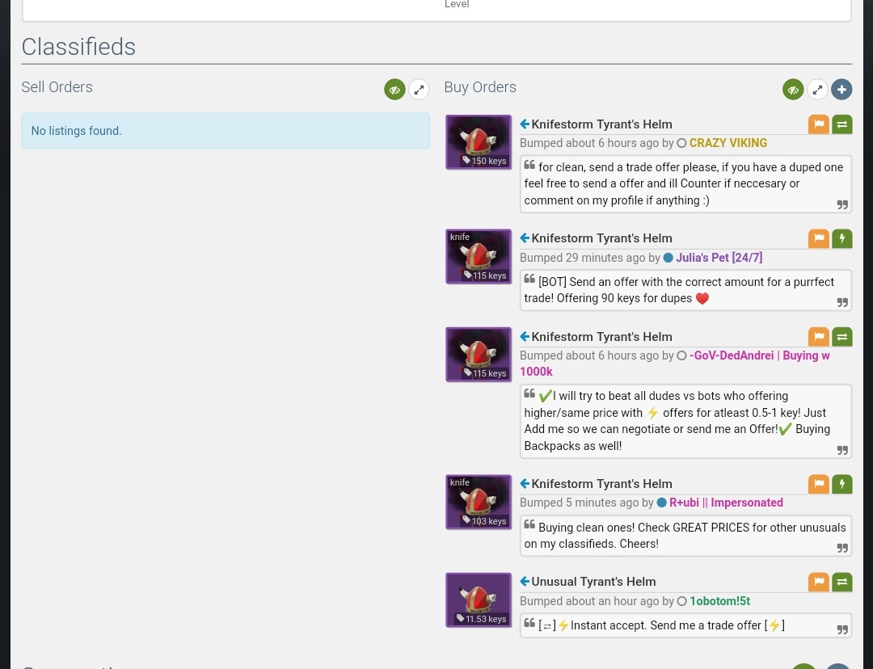Click the 'Buying clean ones!' comment

pos(686,536)
